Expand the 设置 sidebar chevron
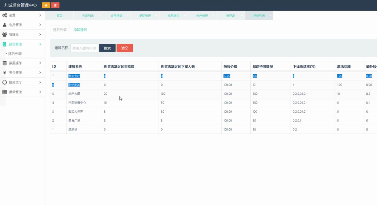The width and height of the screenshot is (377, 205). (40, 15)
